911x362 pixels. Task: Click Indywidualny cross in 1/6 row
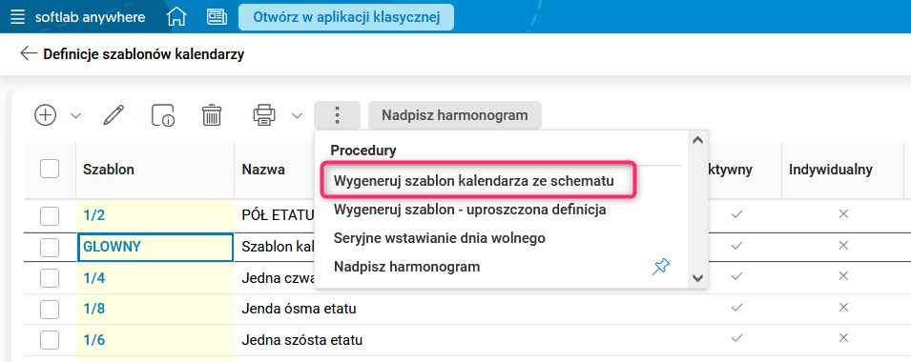843,337
